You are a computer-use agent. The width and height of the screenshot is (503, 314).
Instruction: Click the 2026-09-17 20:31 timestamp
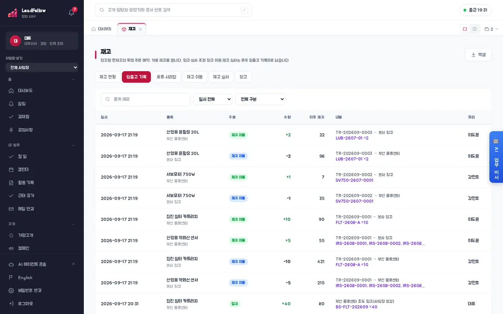click(x=120, y=304)
